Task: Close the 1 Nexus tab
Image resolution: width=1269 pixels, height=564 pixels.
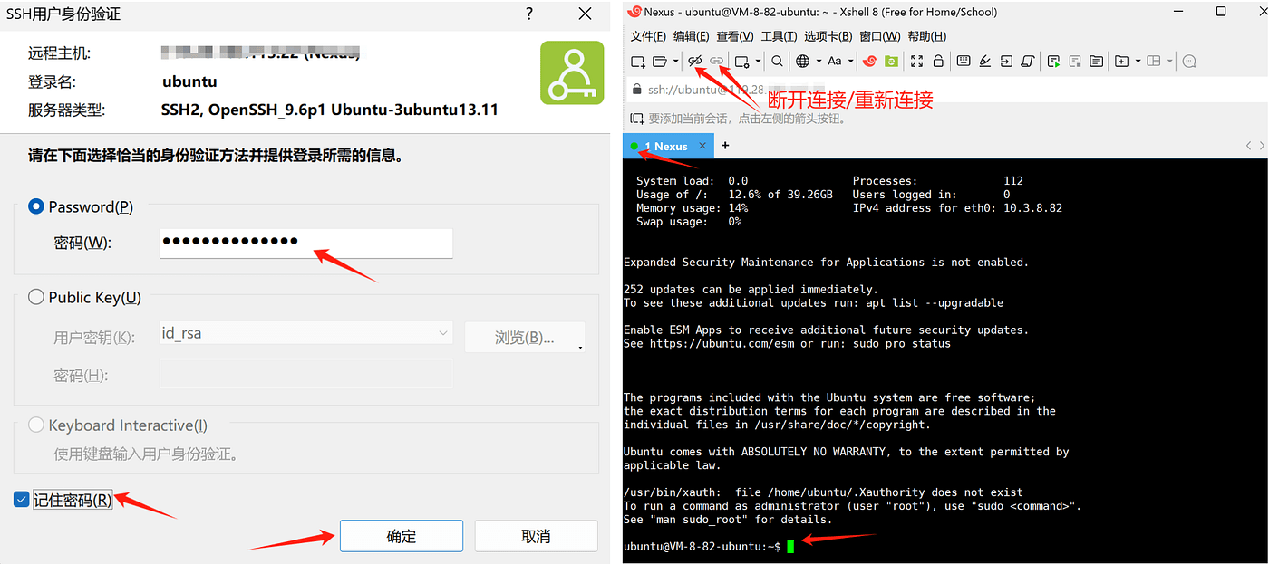Action: (x=702, y=146)
